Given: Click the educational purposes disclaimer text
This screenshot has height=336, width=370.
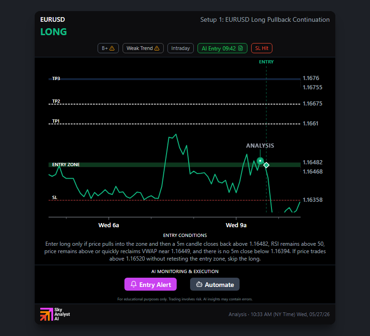Looking at the screenshot, I should click(185, 299).
